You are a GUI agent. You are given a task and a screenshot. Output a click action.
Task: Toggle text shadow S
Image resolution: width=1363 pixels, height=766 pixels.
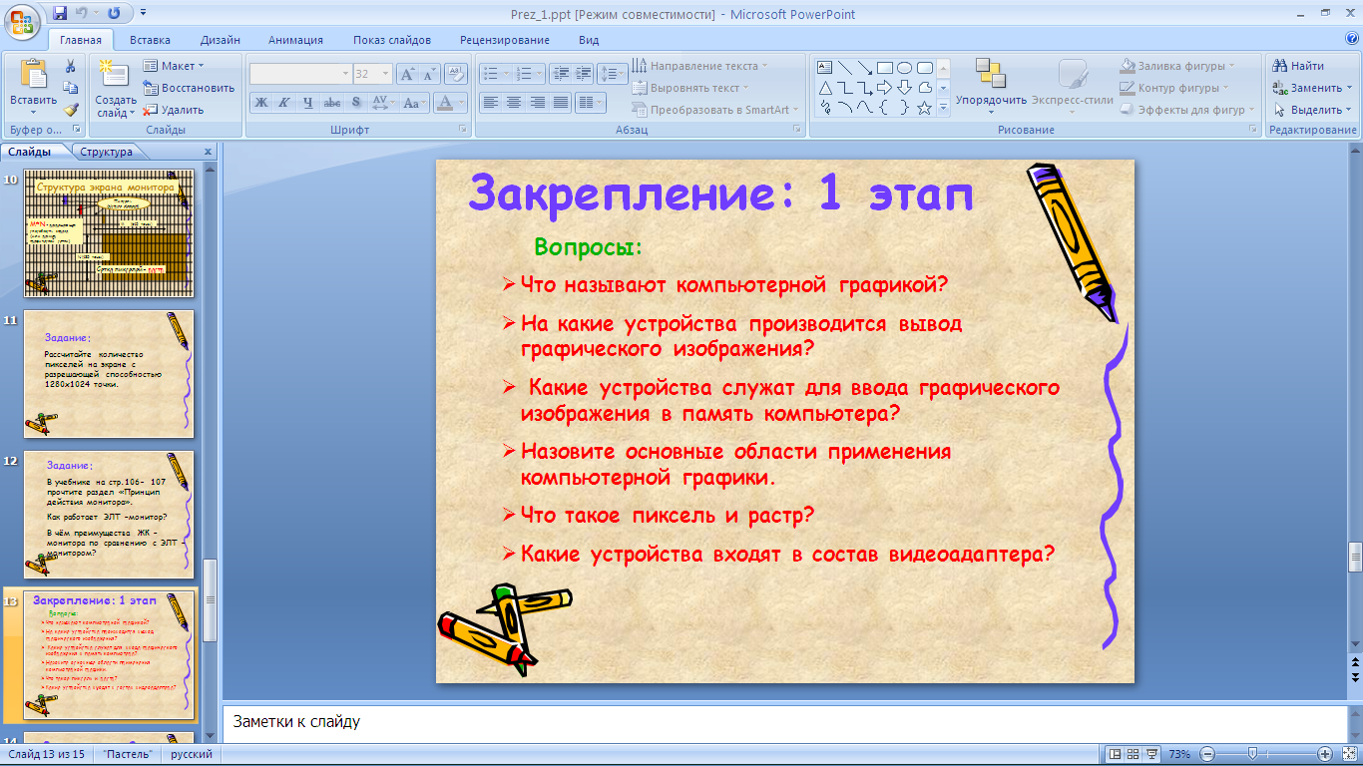(x=355, y=102)
